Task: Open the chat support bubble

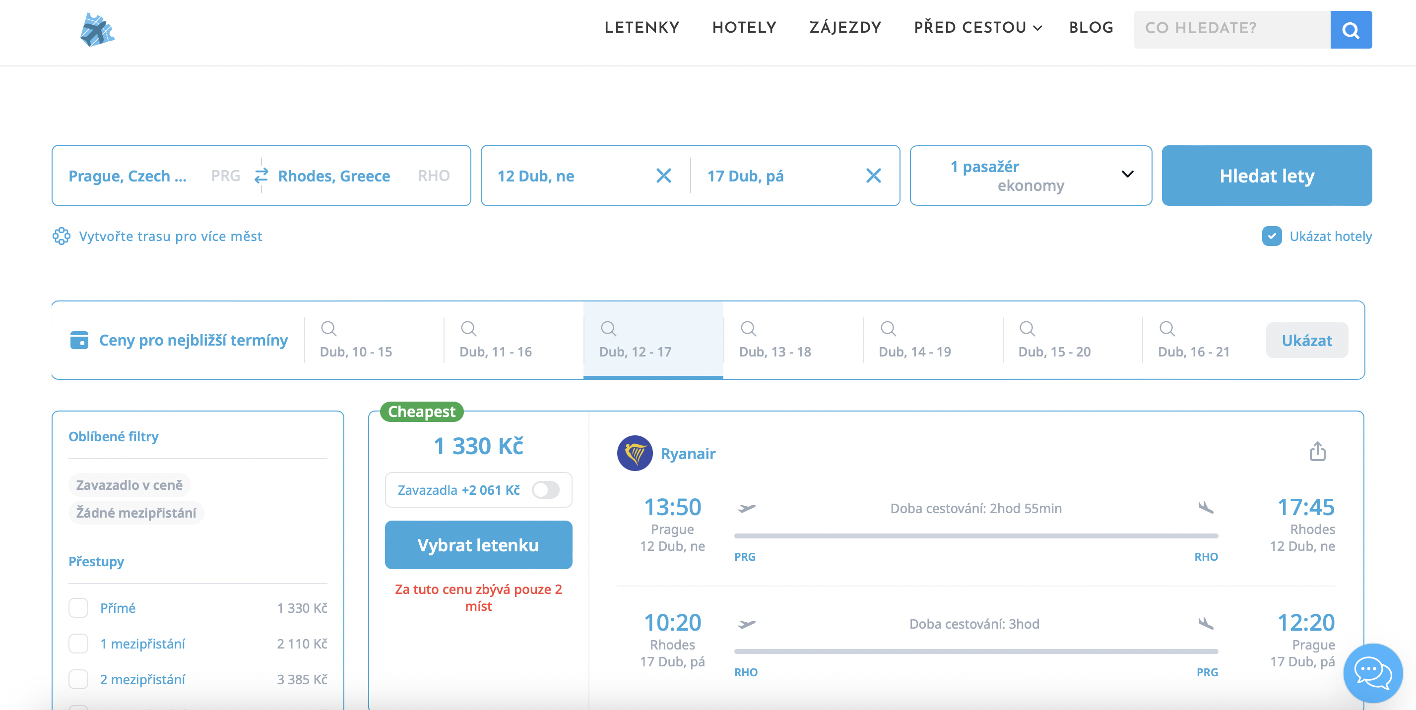Action: click(x=1372, y=672)
